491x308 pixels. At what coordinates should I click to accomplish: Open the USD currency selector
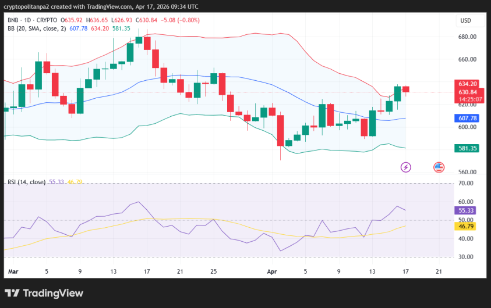tap(465, 20)
